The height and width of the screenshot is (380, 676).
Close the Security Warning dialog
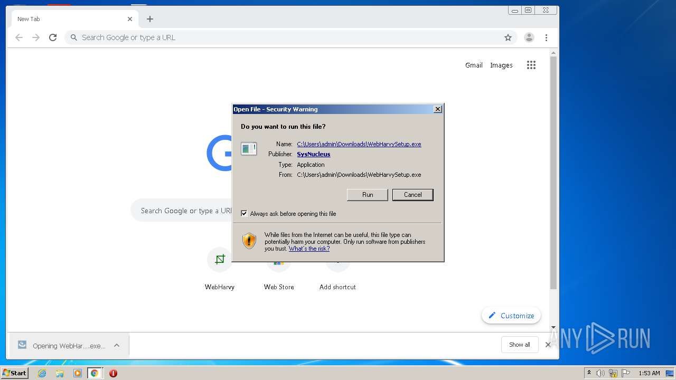click(x=438, y=109)
